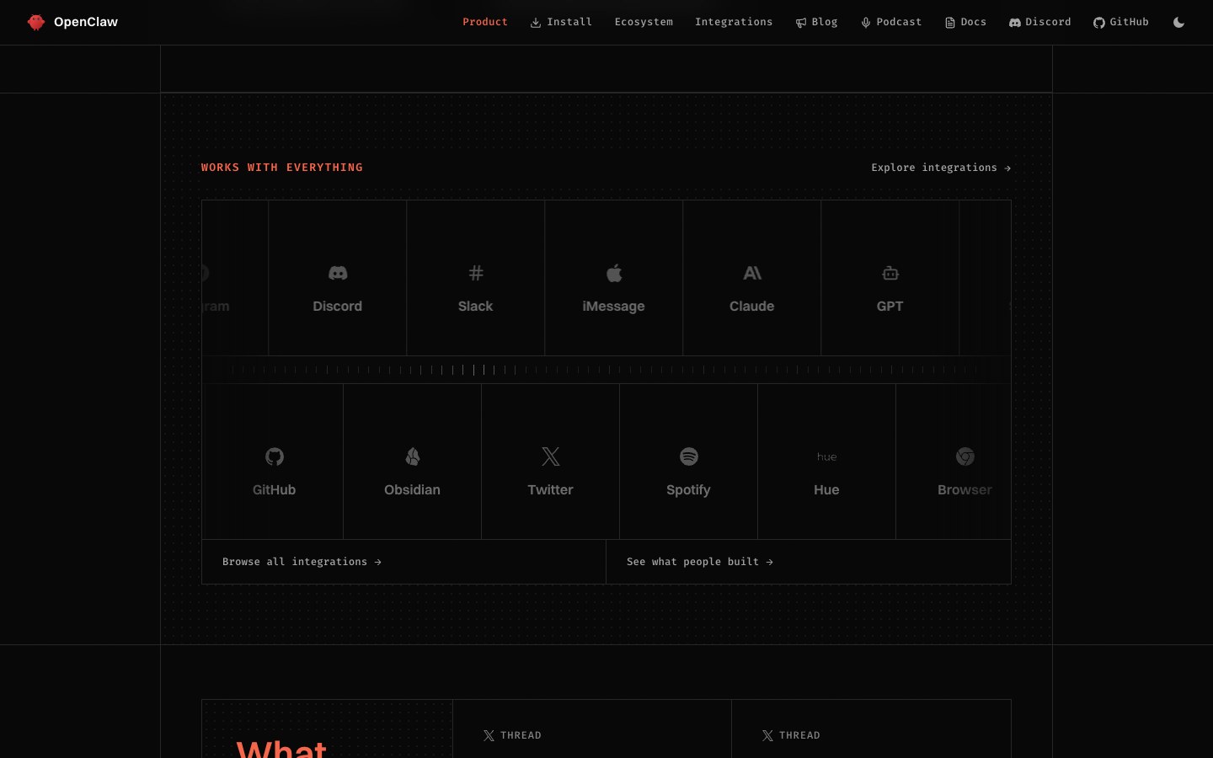Toggle dark mode moon icon
This screenshot has height=758, width=1213.
point(1178,23)
